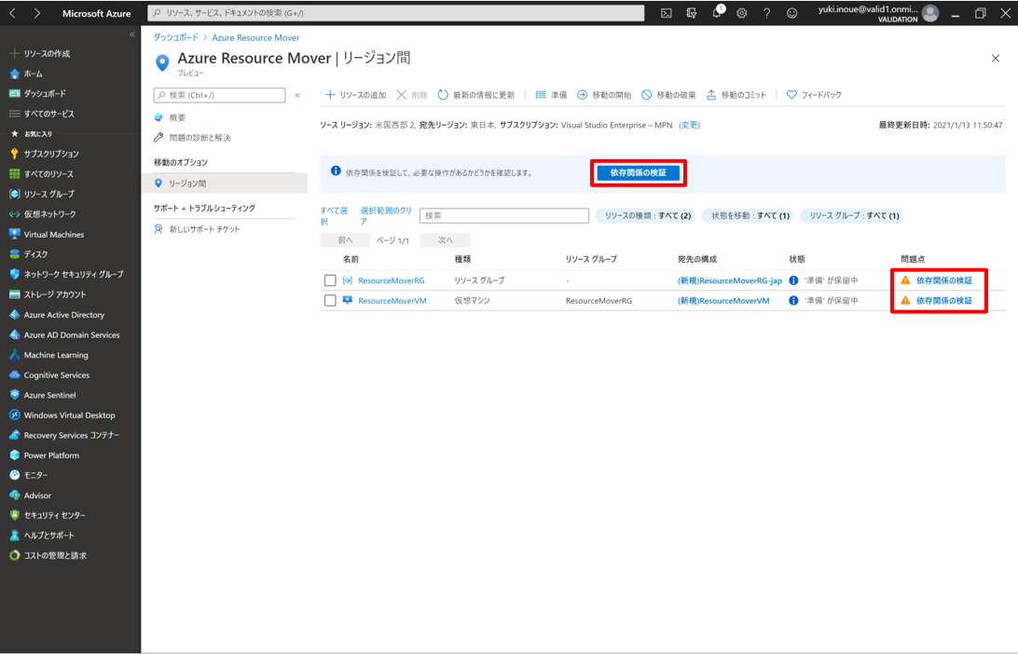Open Cloud Shell icon in top bar
Image resolution: width=1018 pixels, height=654 pixels.
click(x=667, y=13)
